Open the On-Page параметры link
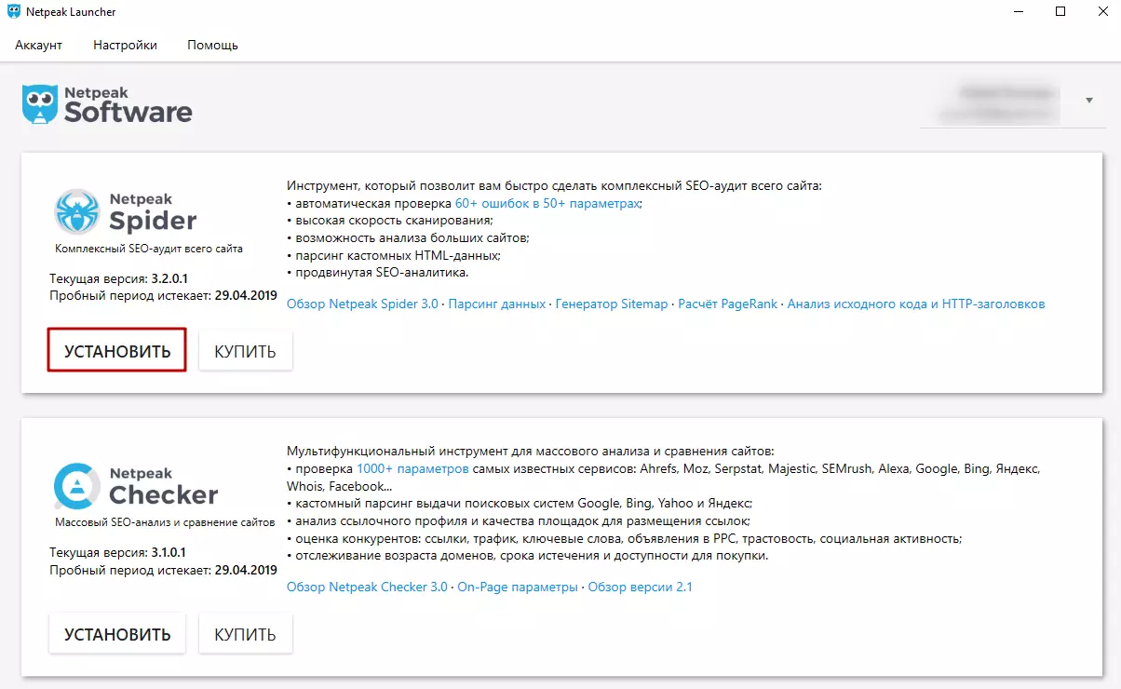 coord(518,587)
